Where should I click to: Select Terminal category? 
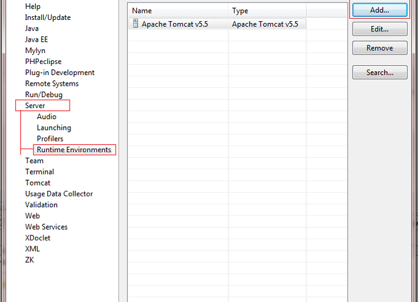(39, 172)
